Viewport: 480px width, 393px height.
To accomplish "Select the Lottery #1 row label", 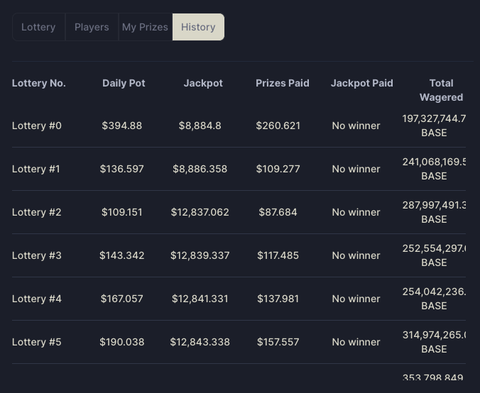I will point(36,169).
